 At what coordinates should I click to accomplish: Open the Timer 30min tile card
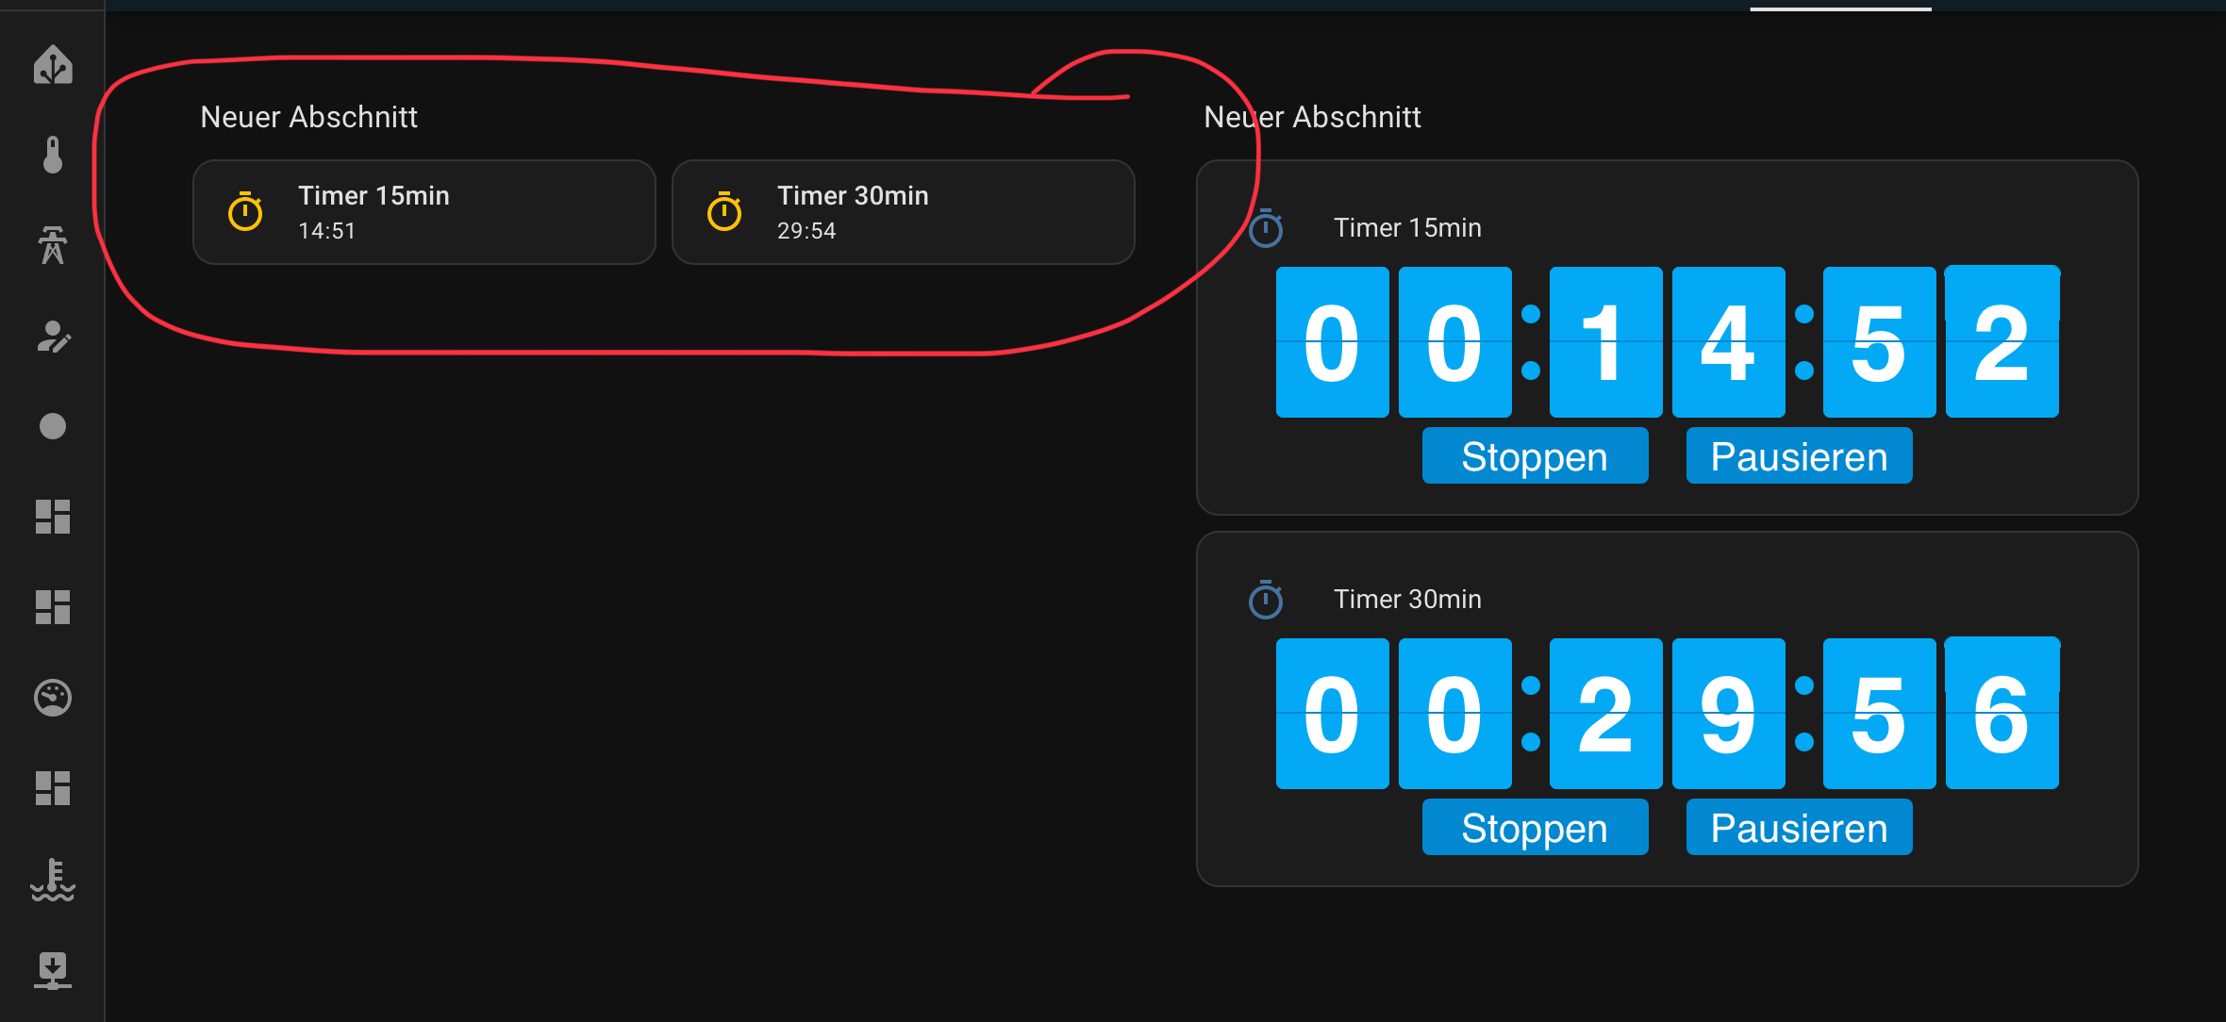(903, 212)
